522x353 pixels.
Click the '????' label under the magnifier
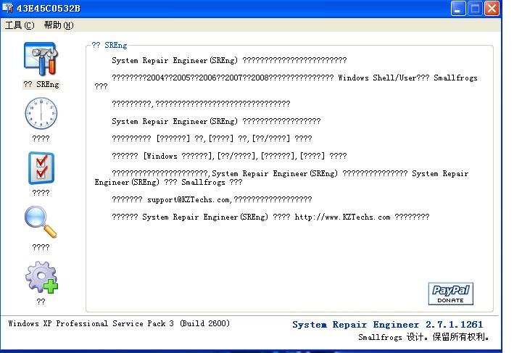tap(41, 247)
